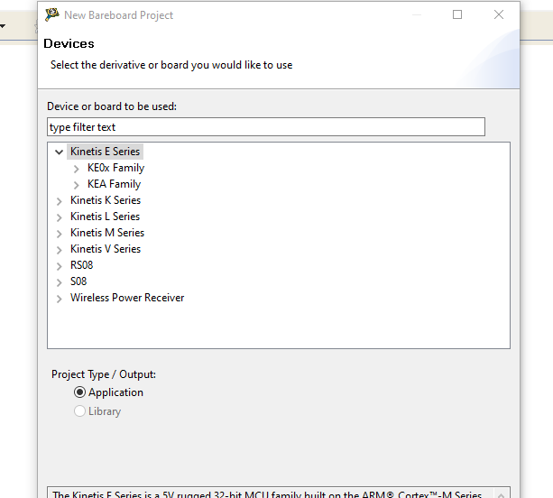Expand the KE0x Family node

77,169
